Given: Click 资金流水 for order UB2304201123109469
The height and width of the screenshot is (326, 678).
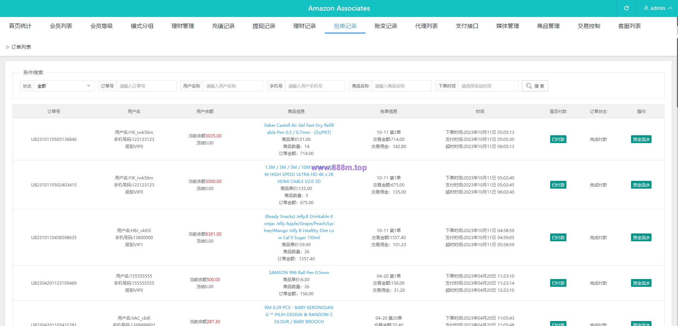Looking at the screenshot, I should 641,283.
